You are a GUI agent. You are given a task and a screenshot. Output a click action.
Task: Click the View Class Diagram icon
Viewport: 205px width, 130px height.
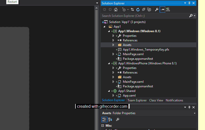[x=168, y=9]
